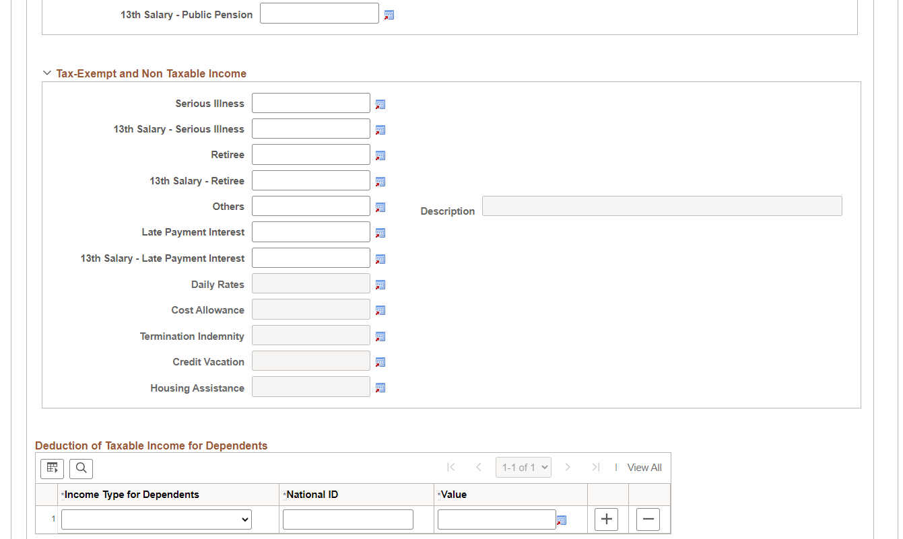This screenshot has width=903, height=539.
Task: Open calculator icon for Late Payment Interest
Action: 380,233
